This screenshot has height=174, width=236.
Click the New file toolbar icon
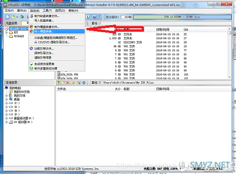8,17
